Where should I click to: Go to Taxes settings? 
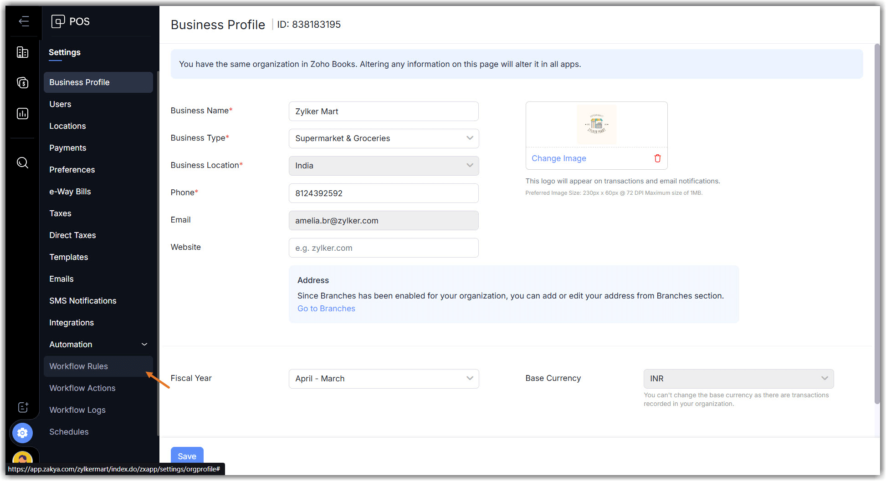click(x=60, y=213)
